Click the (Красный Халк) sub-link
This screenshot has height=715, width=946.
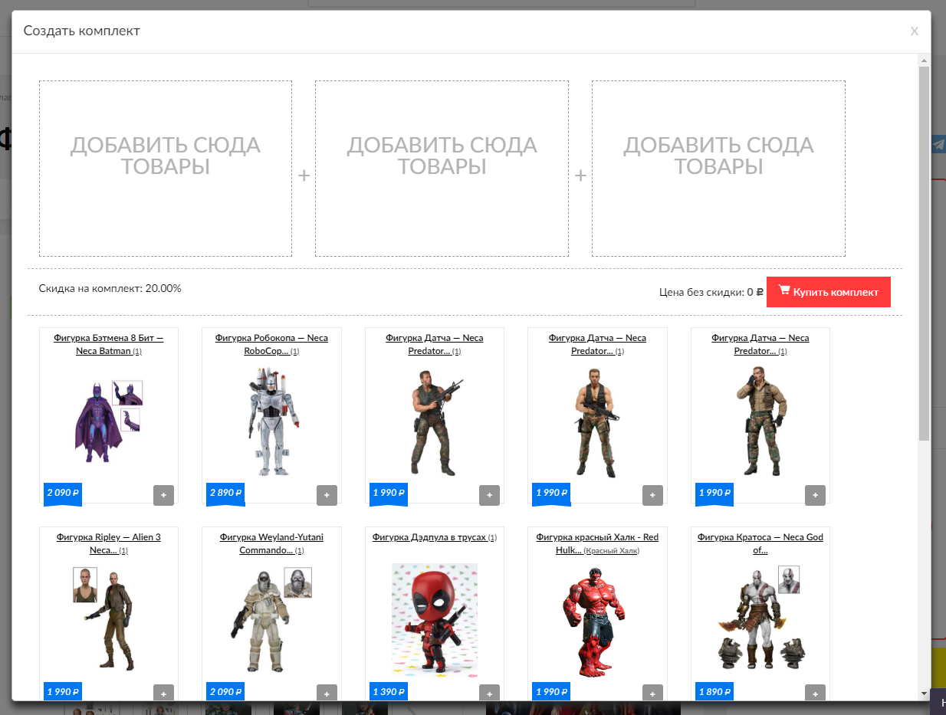tap(611, 551)
